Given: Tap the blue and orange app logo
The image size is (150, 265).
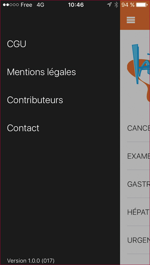Looking at the screenshot, I should click(139, 72).
